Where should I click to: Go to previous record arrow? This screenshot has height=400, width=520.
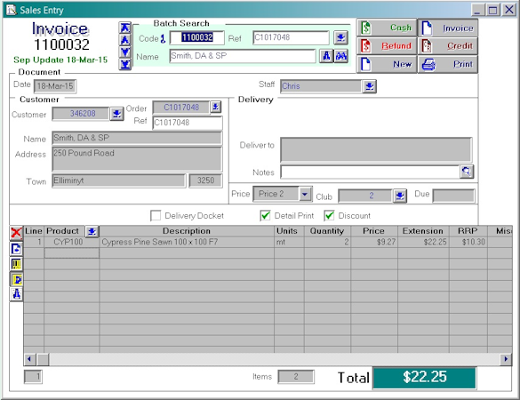point(125,40)
